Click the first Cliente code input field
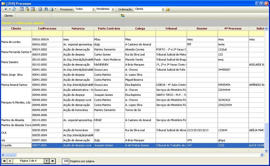270x166 pixels. coord(33,16)
